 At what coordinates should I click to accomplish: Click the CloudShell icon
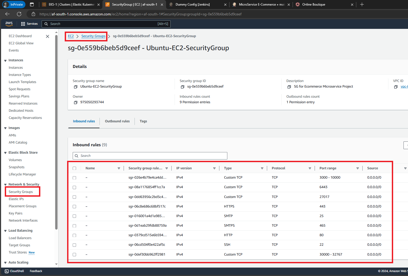[x=7, y=271]
